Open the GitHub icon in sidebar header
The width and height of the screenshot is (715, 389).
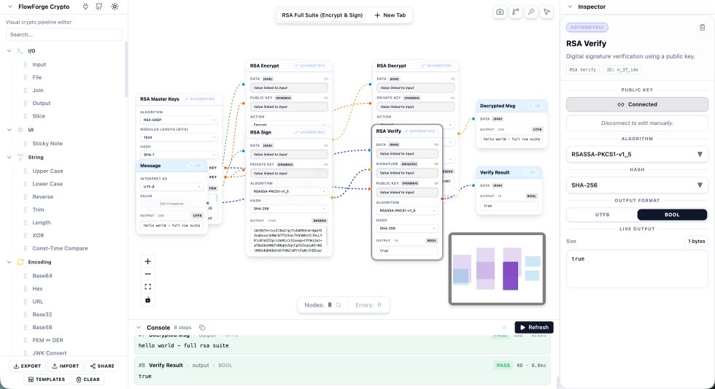tap(99, 7)
